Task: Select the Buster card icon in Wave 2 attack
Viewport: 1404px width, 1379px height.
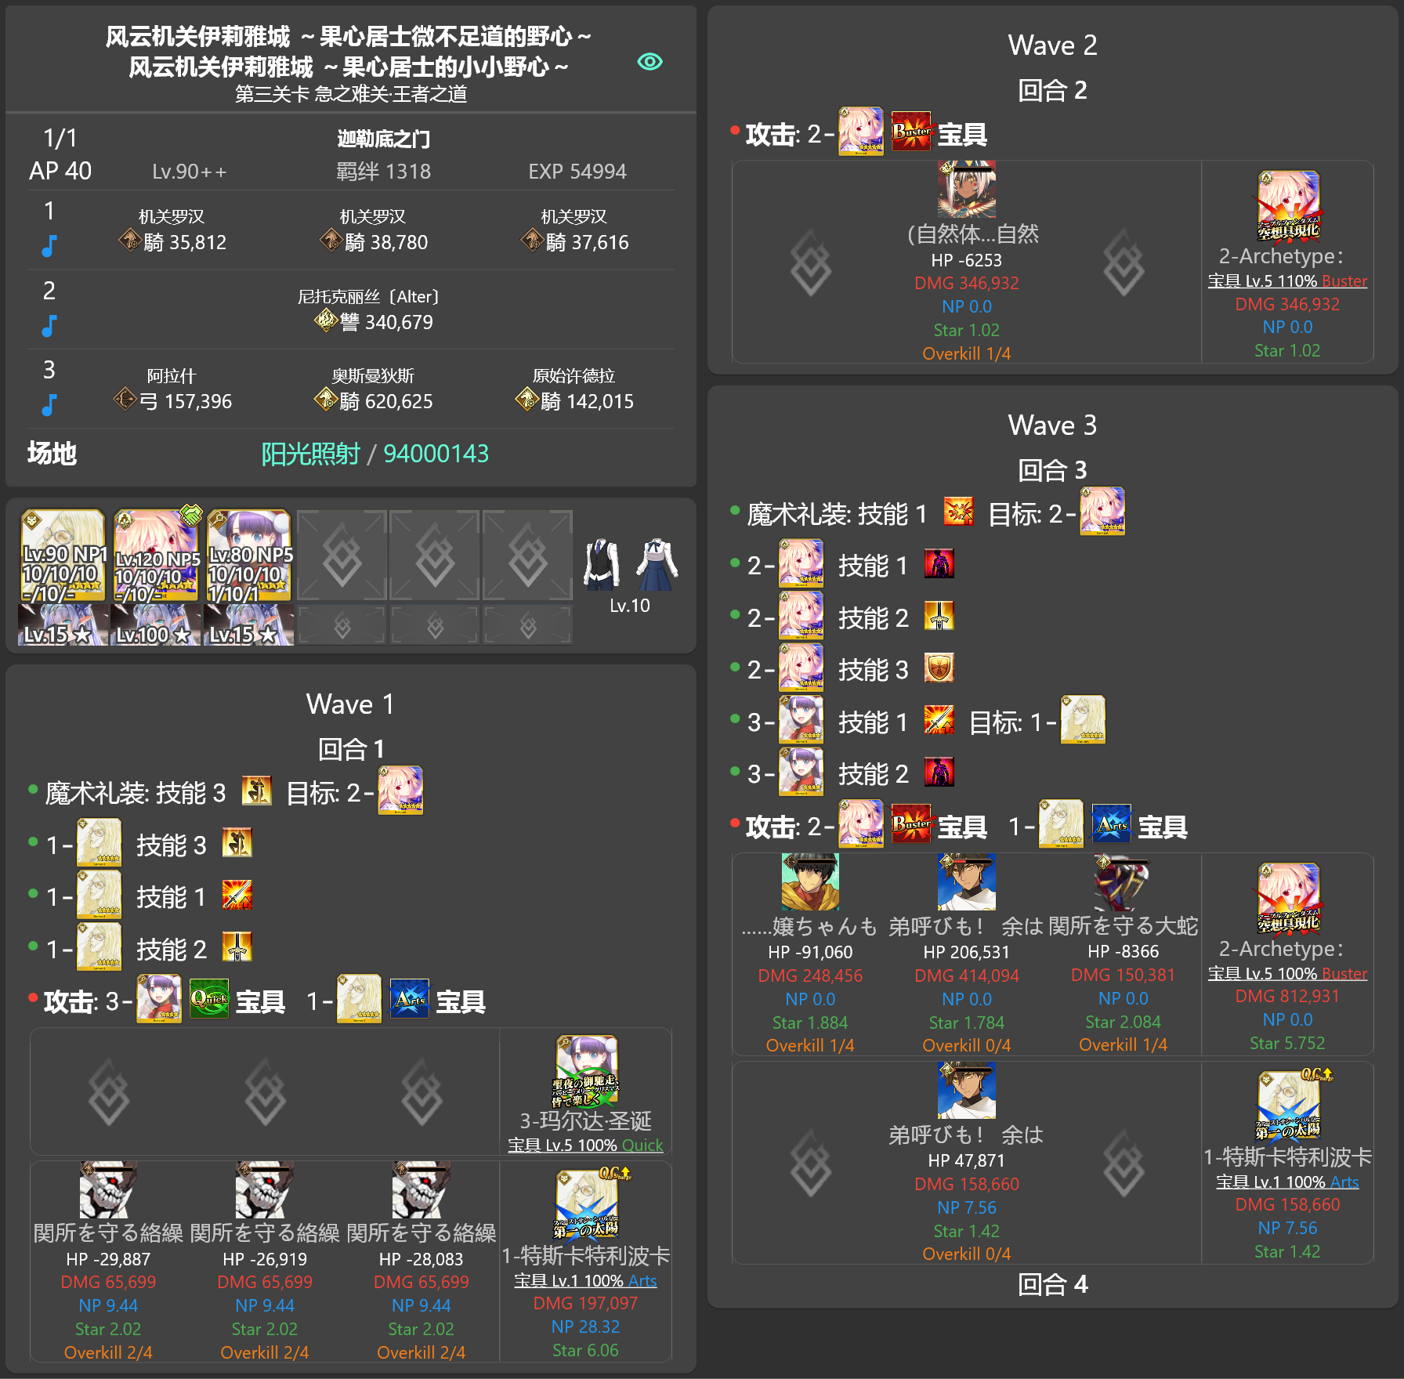Action: (x=910, y=131)
